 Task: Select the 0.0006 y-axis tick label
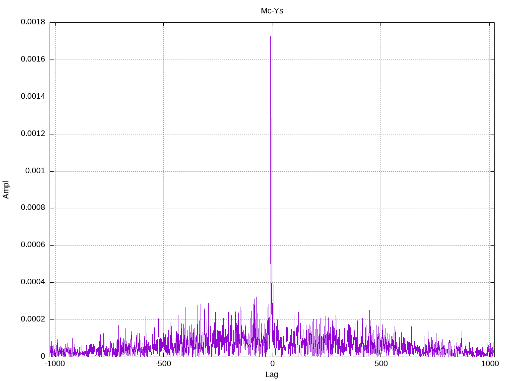(33, 245)
